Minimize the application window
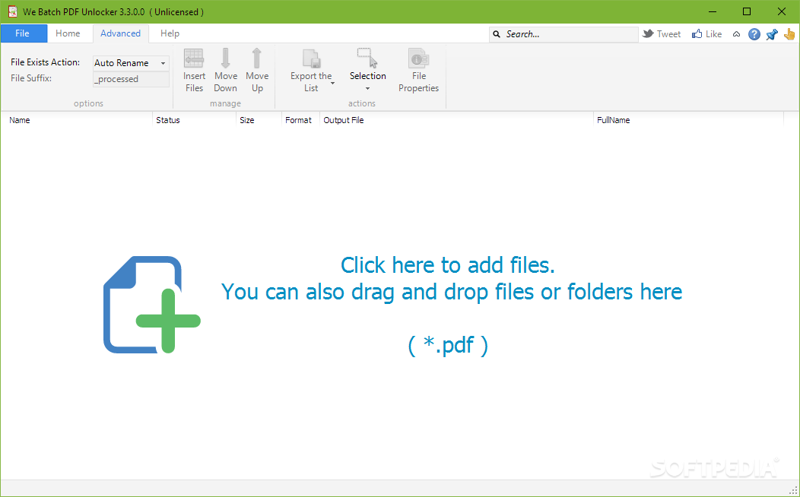 point(713,11)
